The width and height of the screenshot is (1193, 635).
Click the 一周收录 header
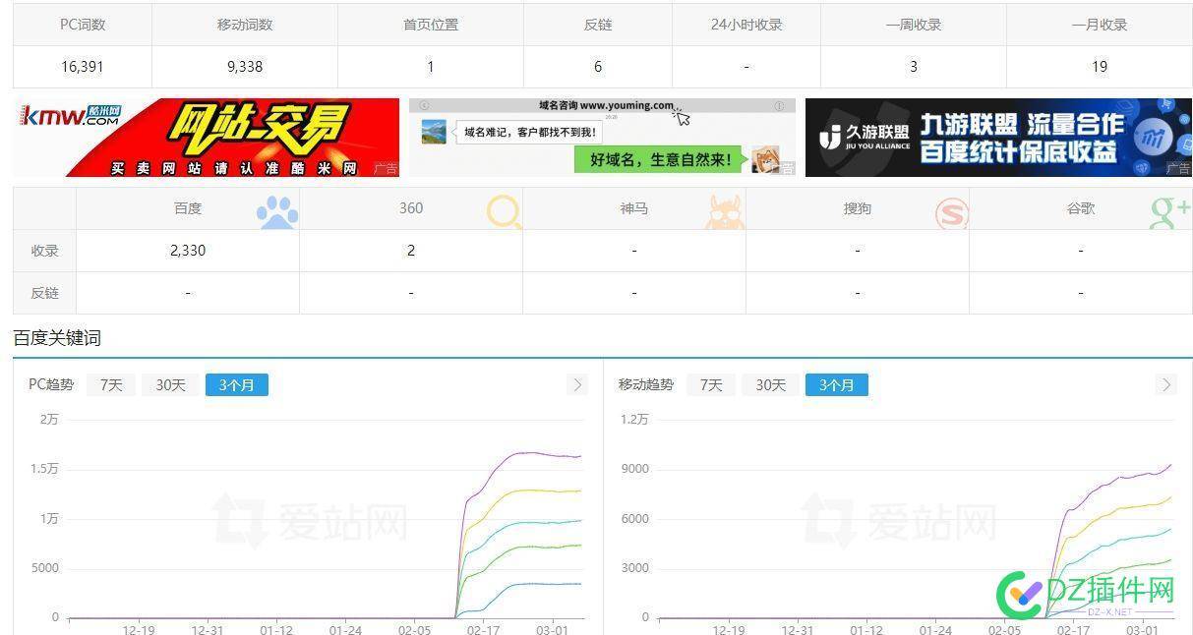pyautogui.click(x=914, y=25)
